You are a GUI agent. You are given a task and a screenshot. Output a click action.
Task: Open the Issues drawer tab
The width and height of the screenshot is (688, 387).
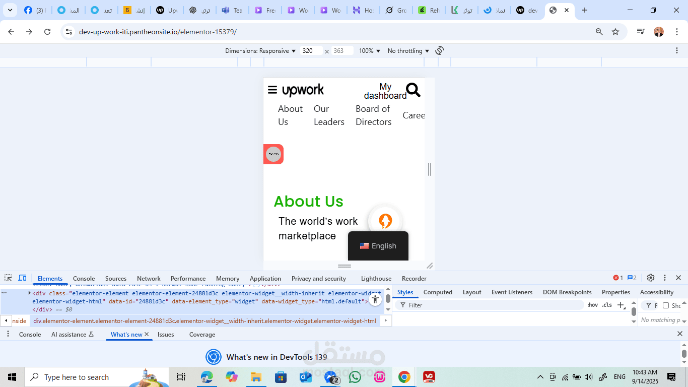(166, 334)
